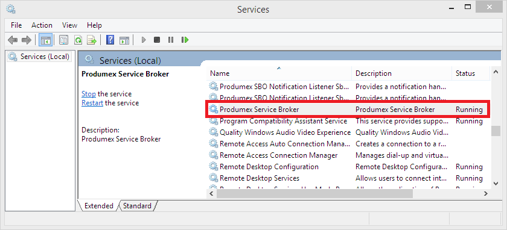Open the Action menu
This screenshot has width=507, height=230.
pos(42,25)
